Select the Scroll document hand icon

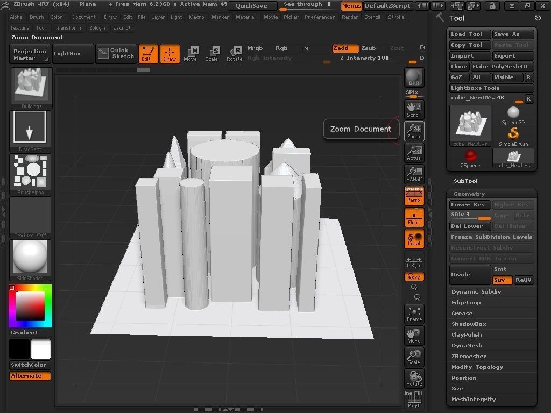[414, 110]
